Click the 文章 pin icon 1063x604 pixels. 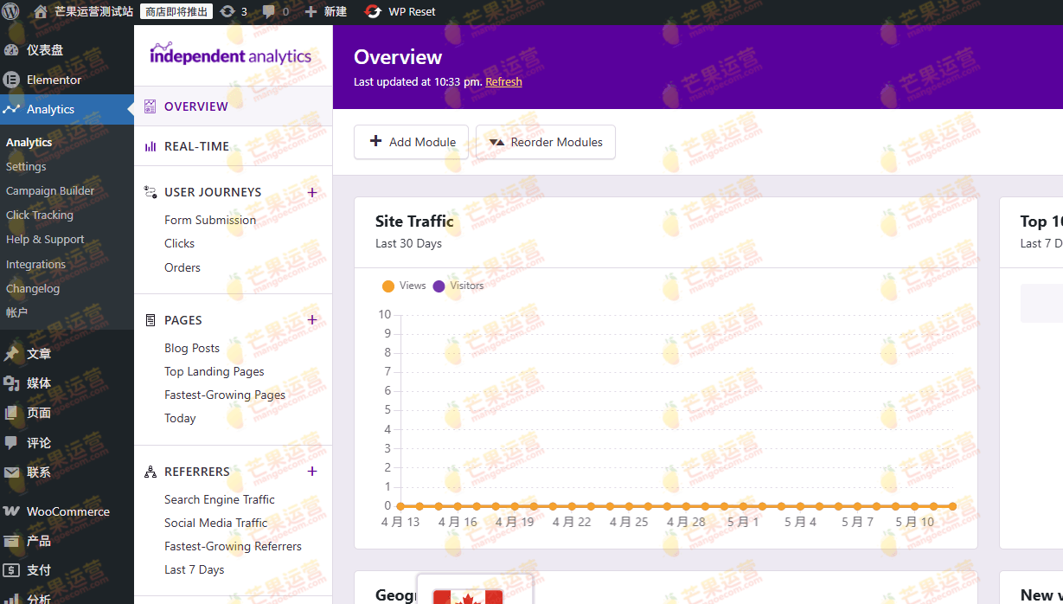pos(11,354)
